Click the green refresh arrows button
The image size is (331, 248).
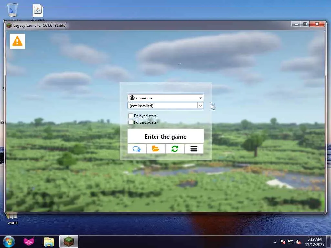[175, 149]
